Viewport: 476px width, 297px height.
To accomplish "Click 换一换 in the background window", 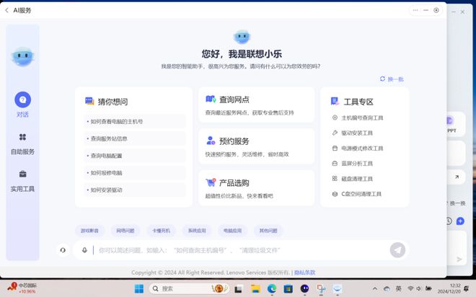I will coord(457,203).
